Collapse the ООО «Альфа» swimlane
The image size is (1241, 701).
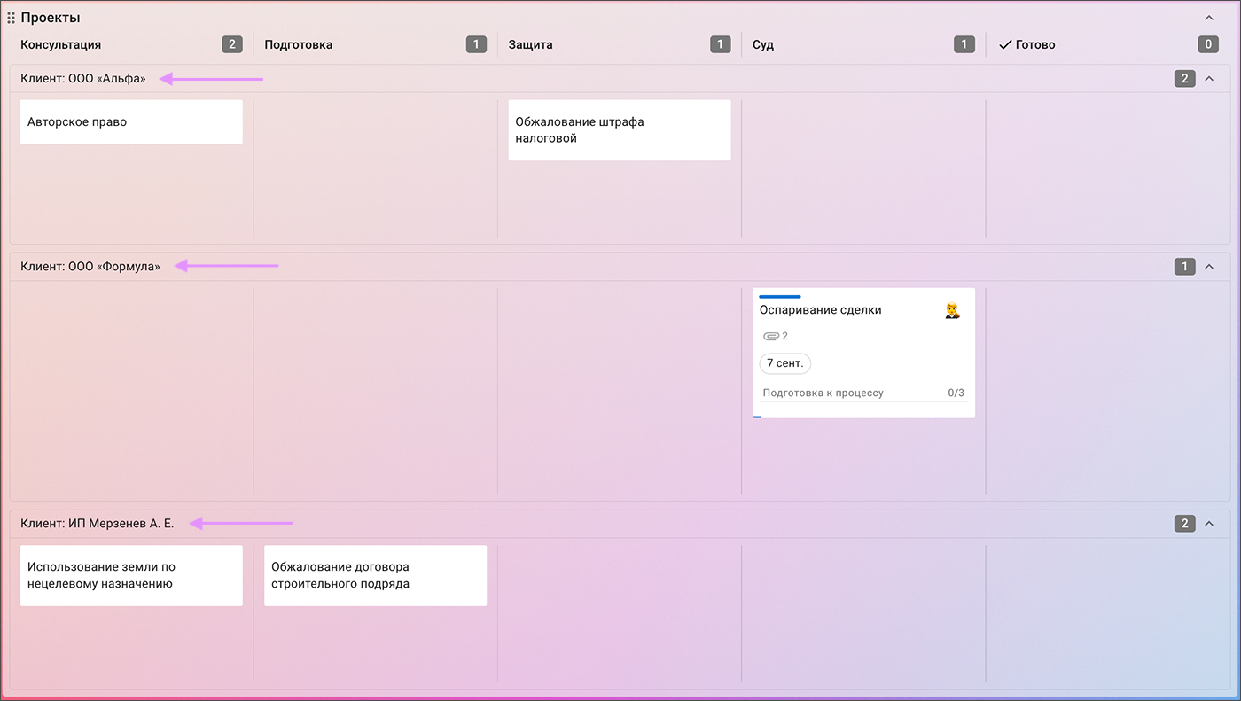pyautogui.click(x=1208, y=79)
